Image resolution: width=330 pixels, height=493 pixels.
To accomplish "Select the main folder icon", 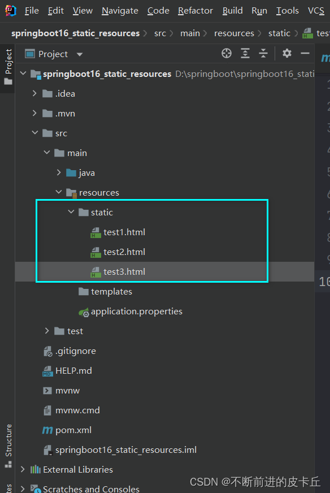I will coord(59,153).
